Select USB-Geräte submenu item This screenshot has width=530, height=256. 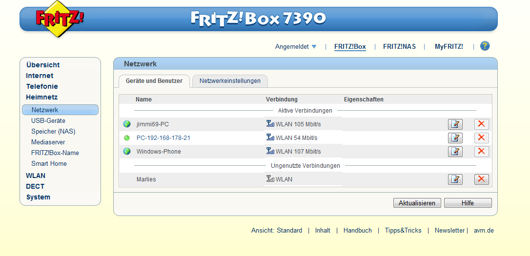click(48, 120)
